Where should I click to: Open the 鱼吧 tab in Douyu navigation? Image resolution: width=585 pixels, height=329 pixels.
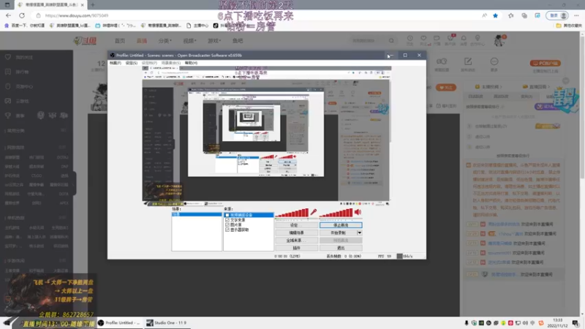[238, 41]
